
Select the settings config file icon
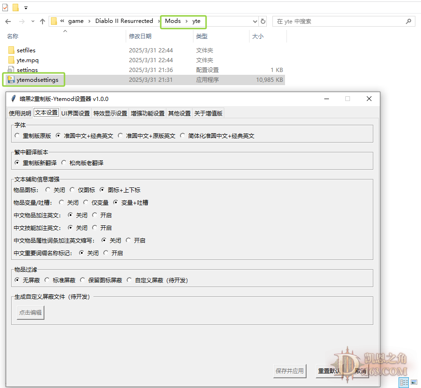click(11, 70)
